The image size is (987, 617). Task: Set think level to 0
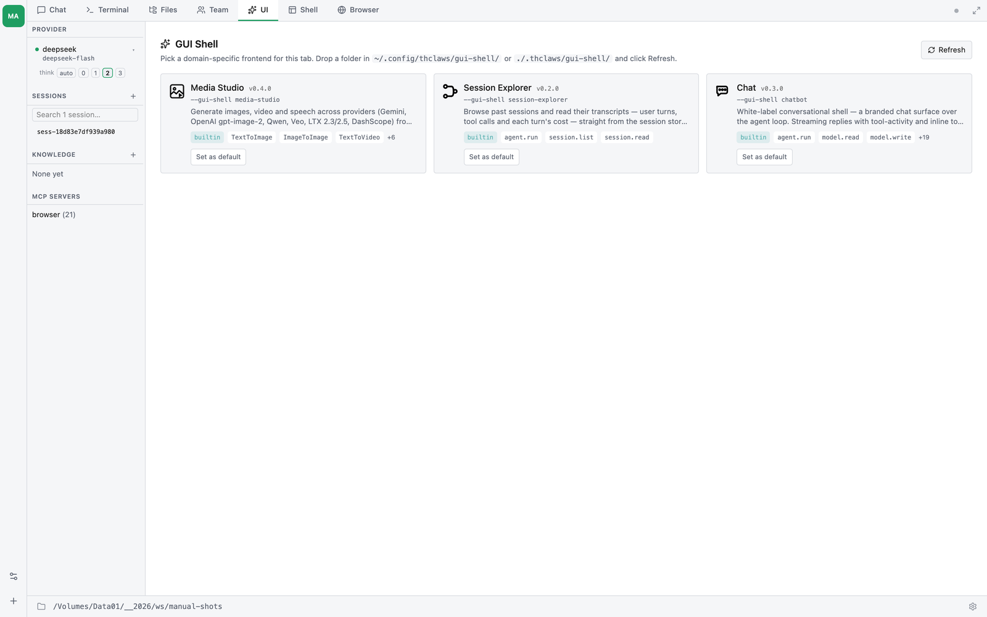click(83, 73)
